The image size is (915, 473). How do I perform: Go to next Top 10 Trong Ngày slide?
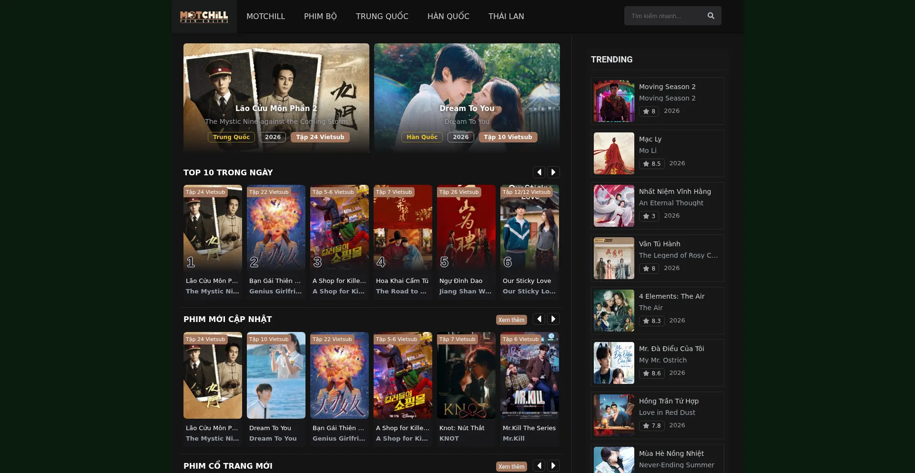tap(553, 172)
